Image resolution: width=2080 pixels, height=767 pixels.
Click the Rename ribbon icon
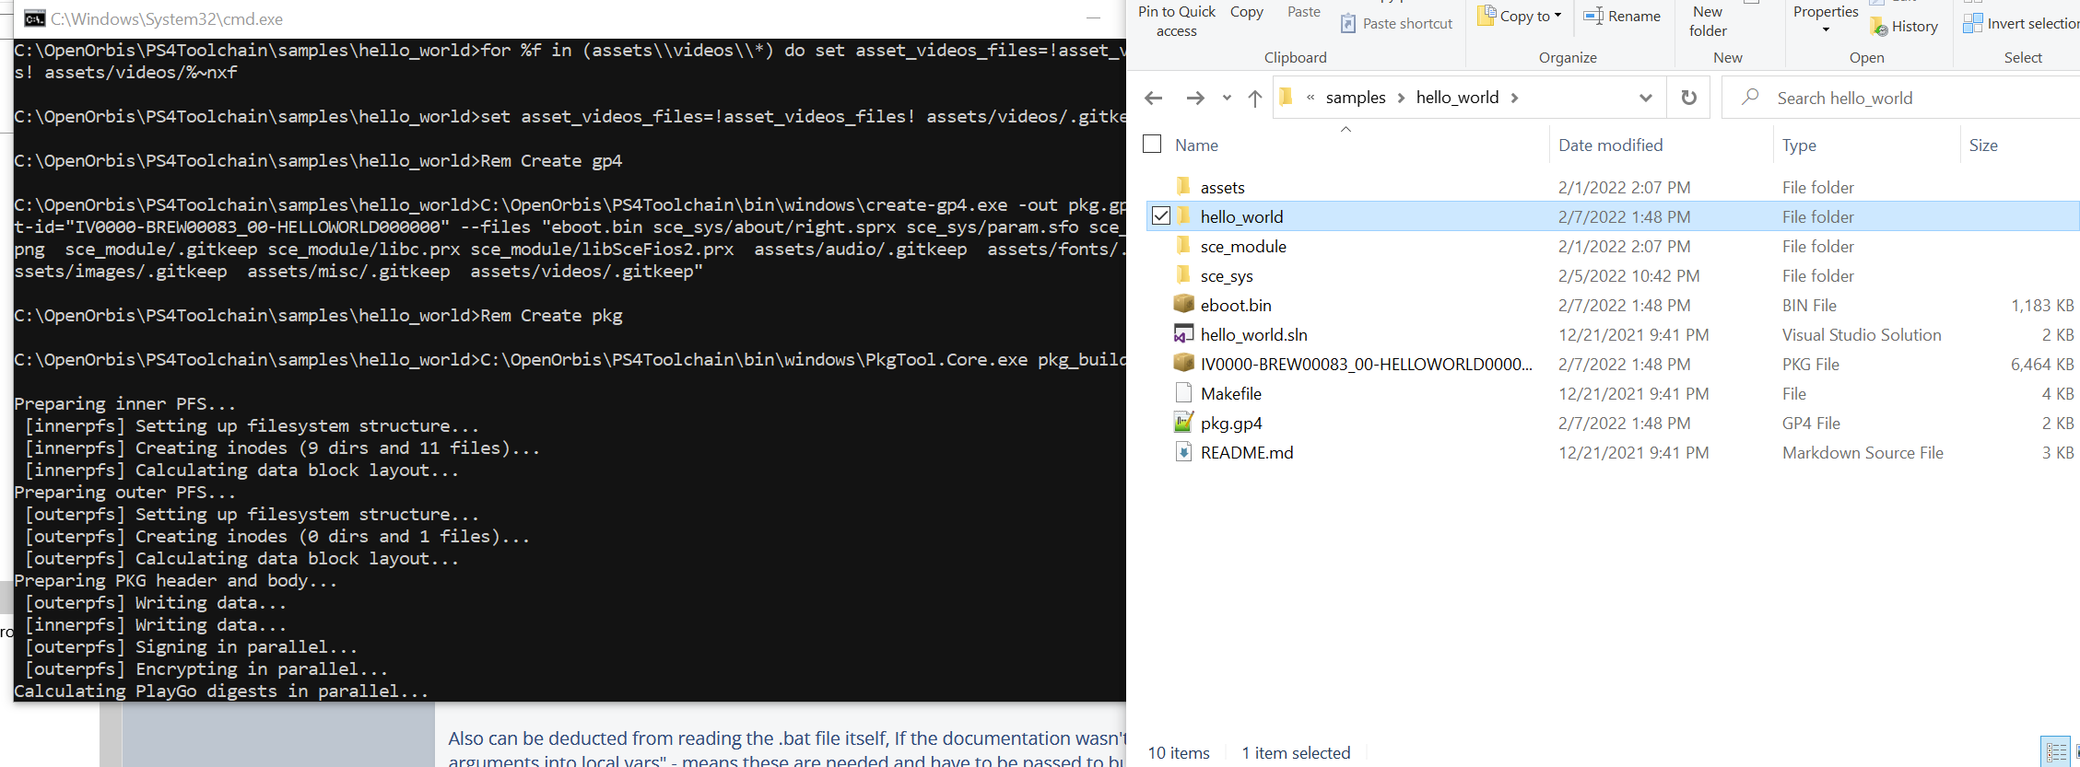pyautogui.click(x=1592, y=16)
